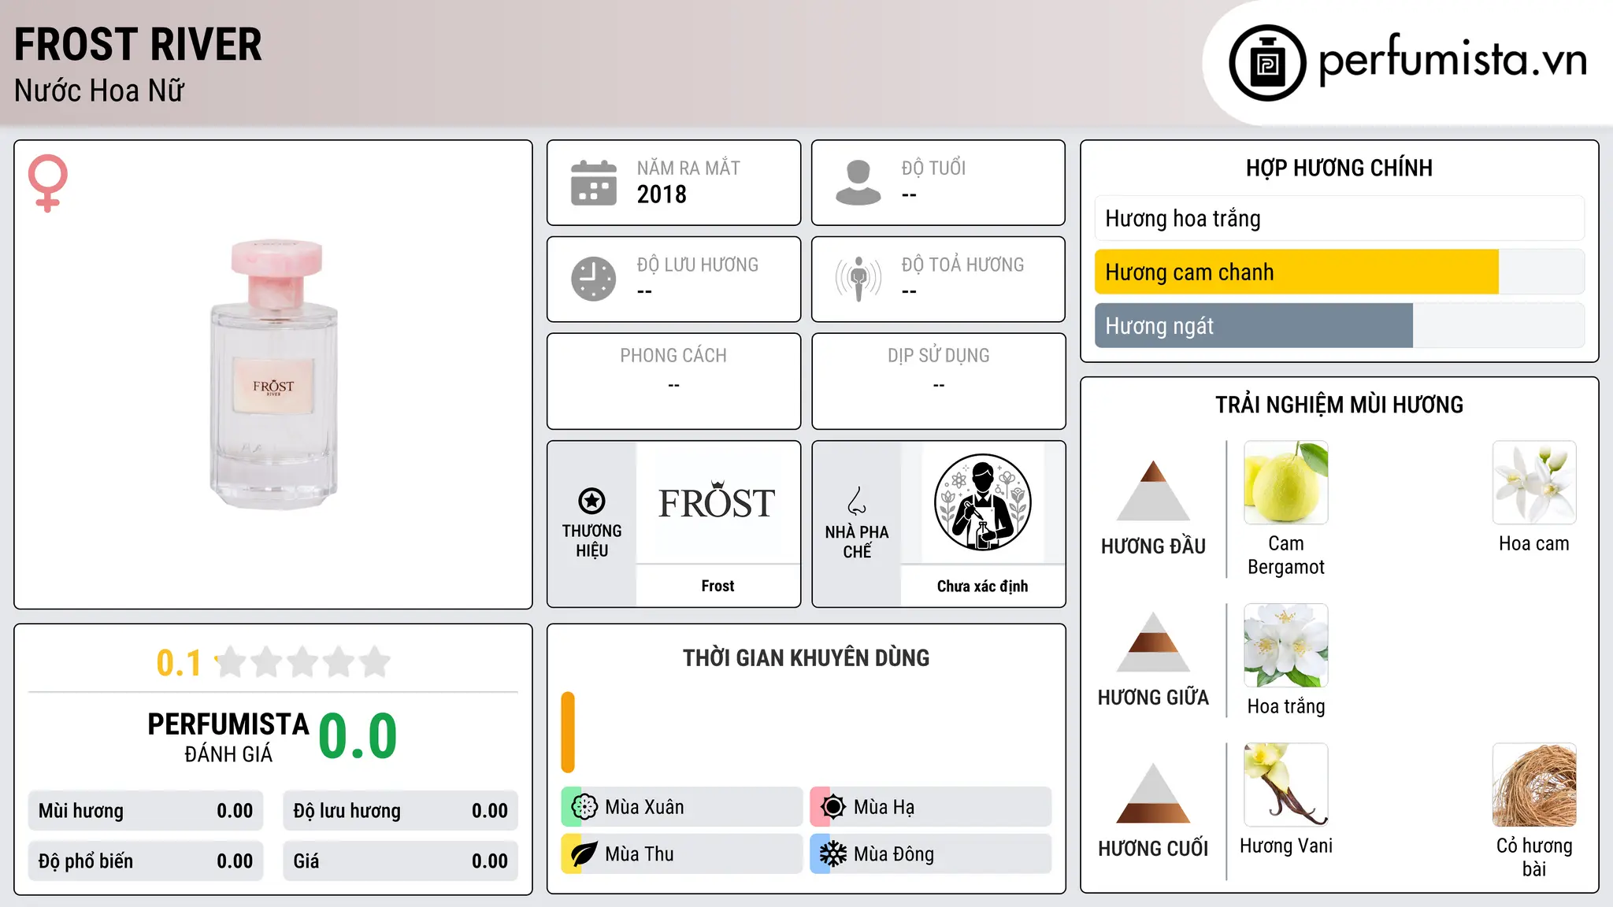
Task: Click the calendar icon beside Năm ra mắt
Action: 593,183
